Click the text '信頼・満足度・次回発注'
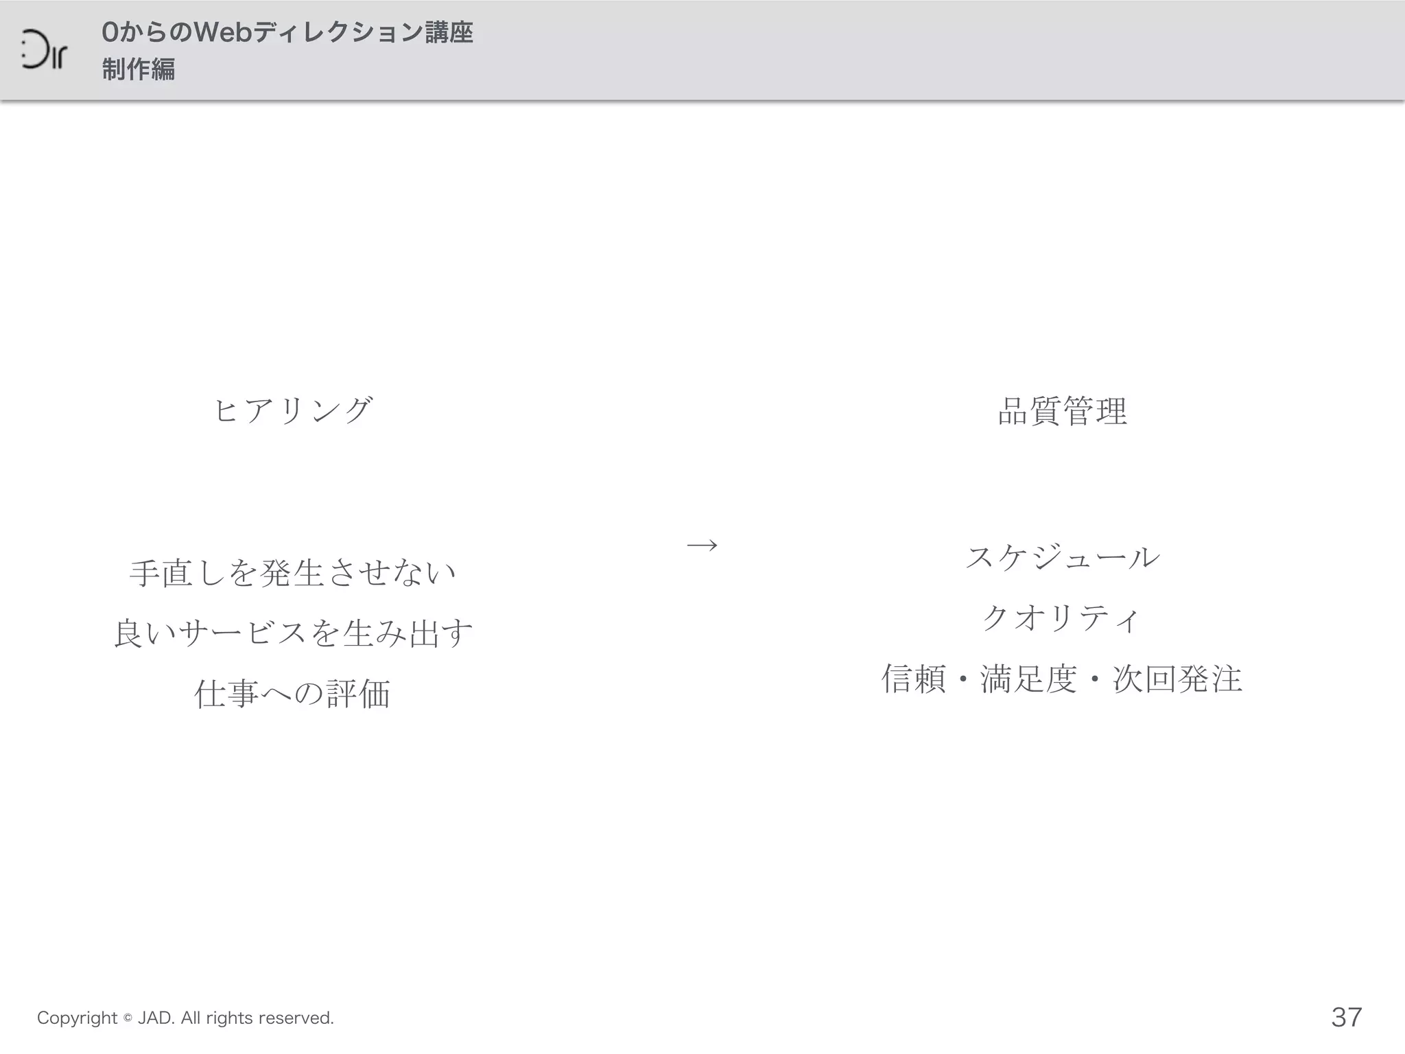This screenshot has width=1405, height=1054. [x=1062, y=679]
